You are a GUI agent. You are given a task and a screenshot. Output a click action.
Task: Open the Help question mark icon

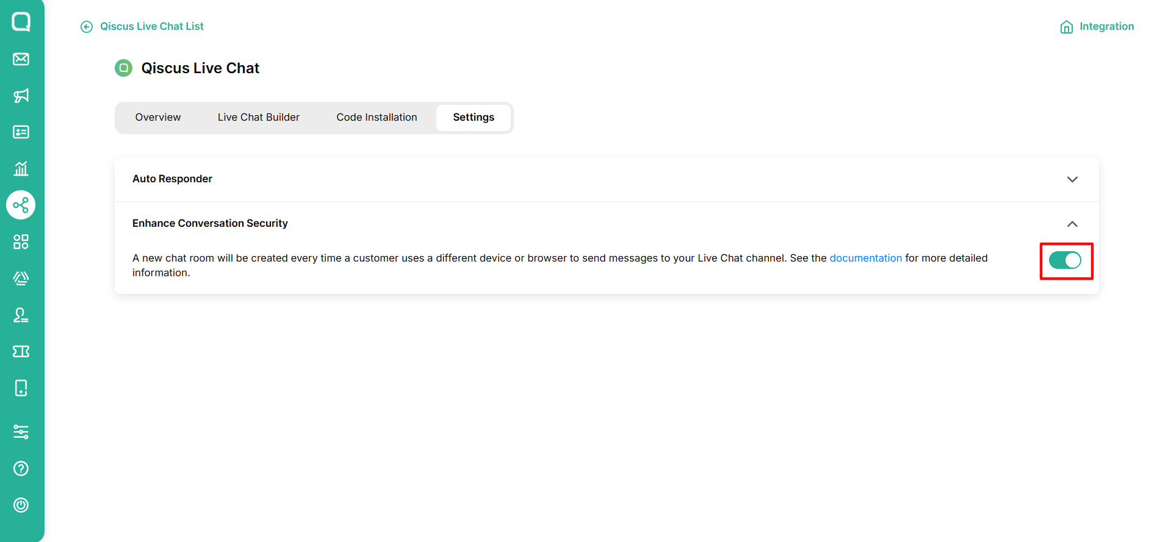(21, 469)
